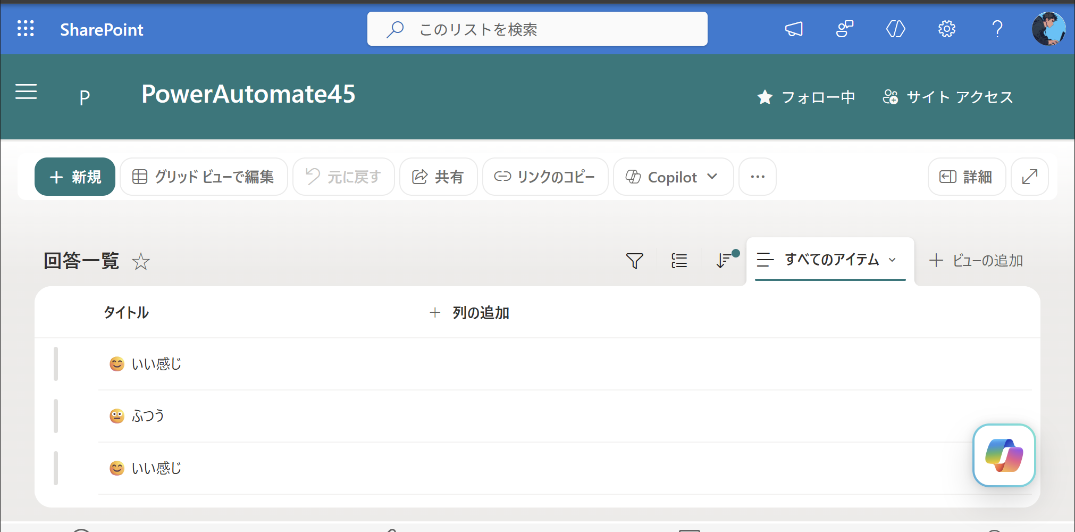The width and height of the screenshot is (1075, 532).
Task: Open the 詳細 details pane
Action: tap(967, 177)
